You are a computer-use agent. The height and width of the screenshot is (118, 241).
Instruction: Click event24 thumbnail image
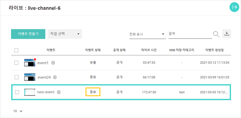[30, 77]
